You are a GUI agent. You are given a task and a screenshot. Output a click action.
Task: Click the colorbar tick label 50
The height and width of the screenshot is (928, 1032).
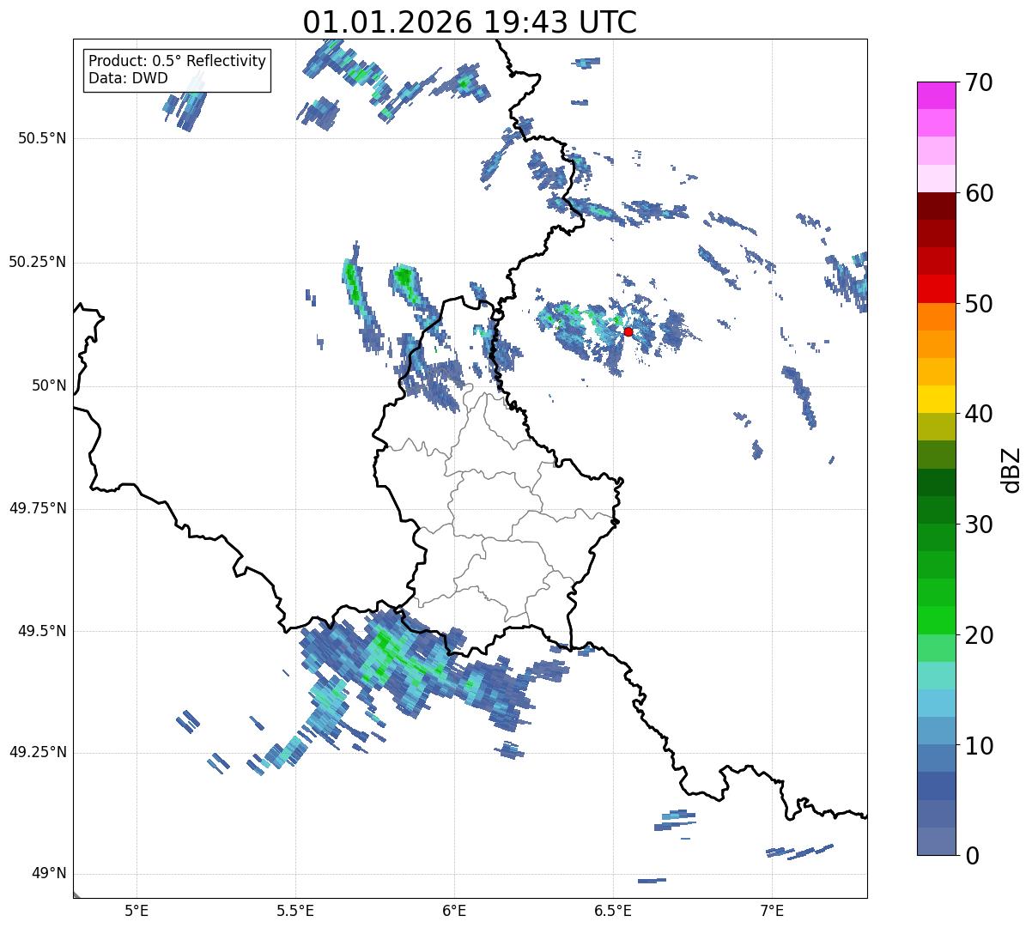pyautogui.click(x=980, y=304)
